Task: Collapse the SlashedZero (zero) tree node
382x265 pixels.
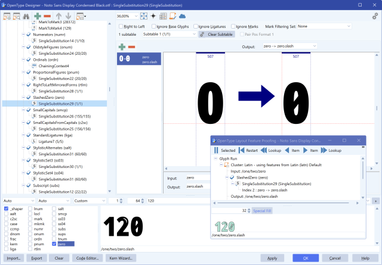Action: pyautogui.click(x=23, y=97)
